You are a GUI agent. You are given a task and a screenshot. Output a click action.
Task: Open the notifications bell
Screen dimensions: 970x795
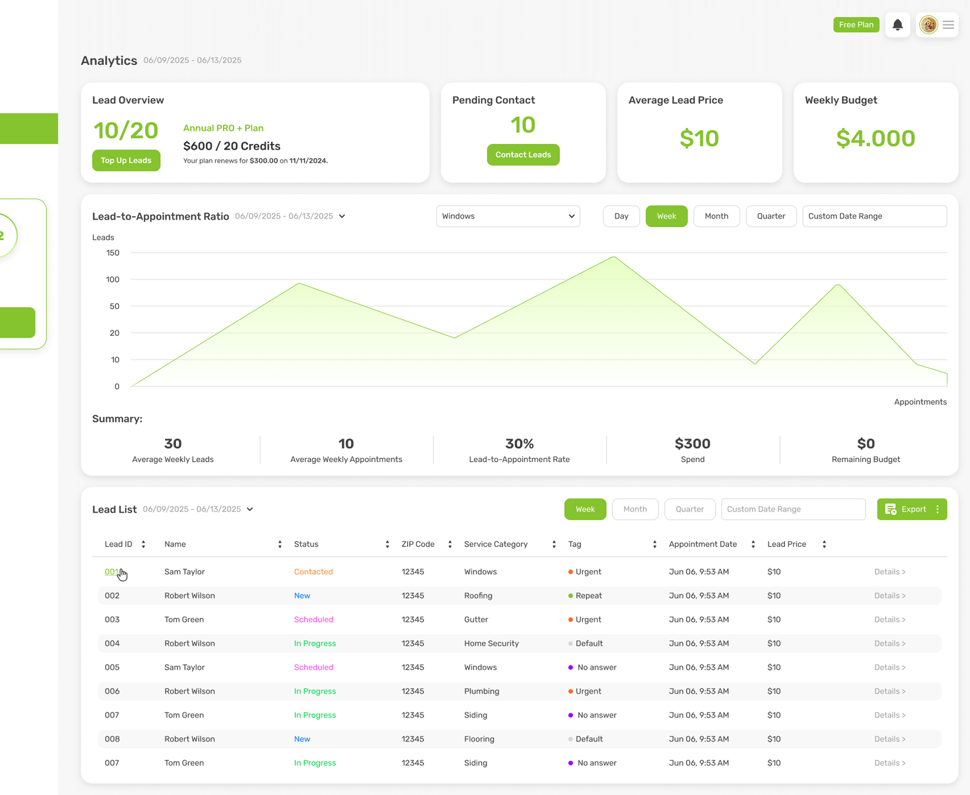[897, 25]
